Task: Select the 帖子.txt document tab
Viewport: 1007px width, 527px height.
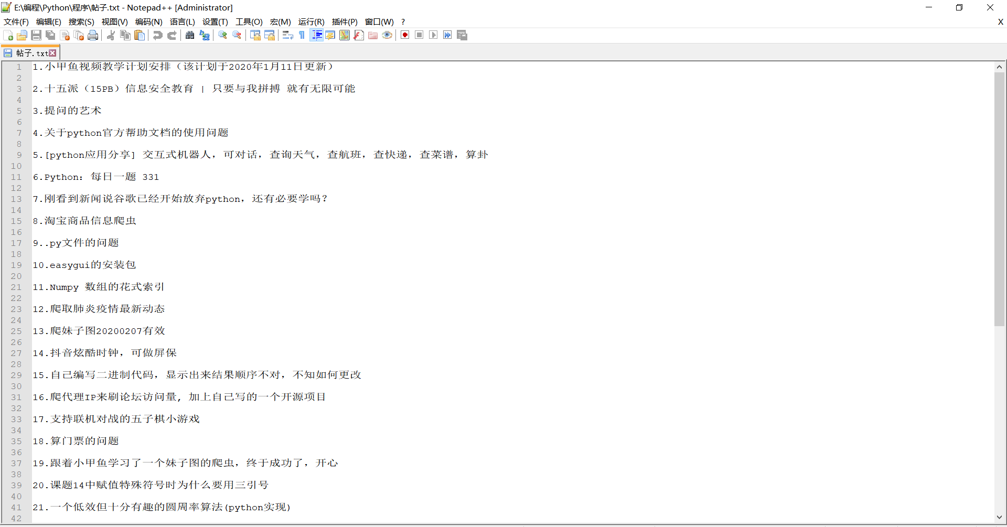Action: tap(30, 53)
